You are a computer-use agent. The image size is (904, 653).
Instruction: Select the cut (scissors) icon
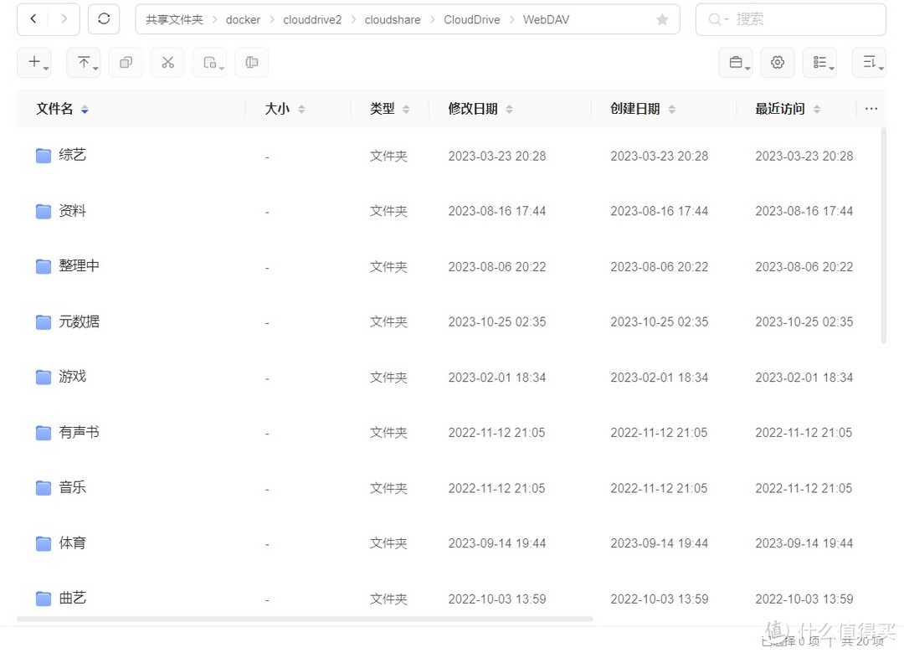tap(167, 62)
